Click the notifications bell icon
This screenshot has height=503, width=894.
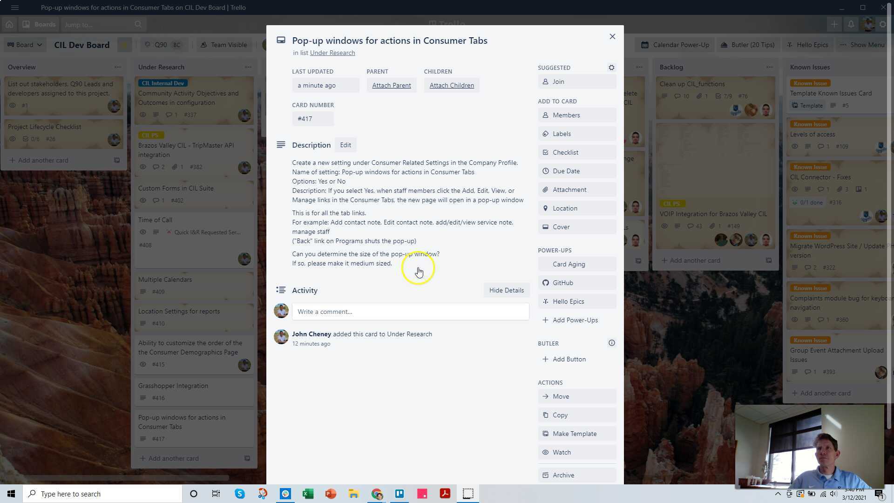click(x=851, y=24)
